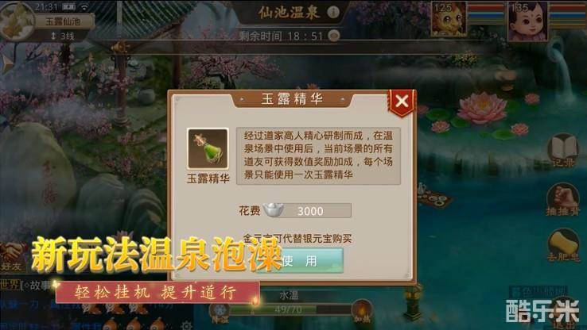Toggle the eye icon beside remaining time
The image size is (587, 330).
tap(333, 36)
